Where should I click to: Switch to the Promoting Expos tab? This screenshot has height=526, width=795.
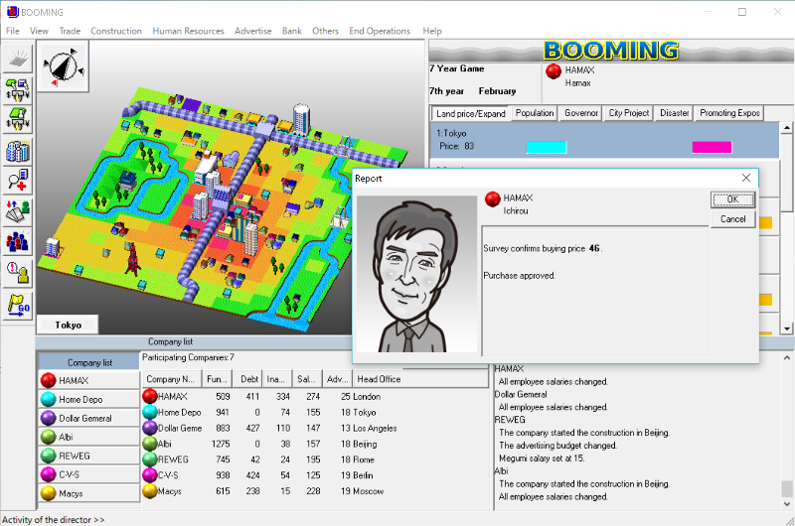click(729, 113)
